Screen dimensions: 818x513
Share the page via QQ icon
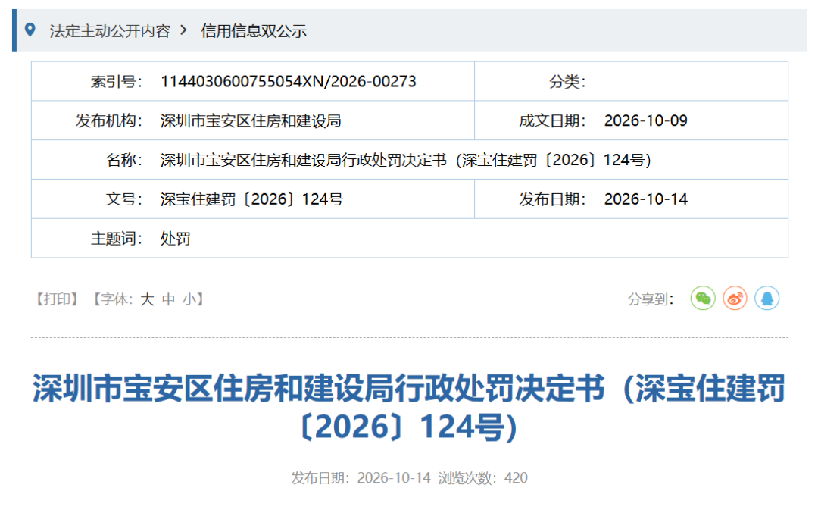pos(766,299)
